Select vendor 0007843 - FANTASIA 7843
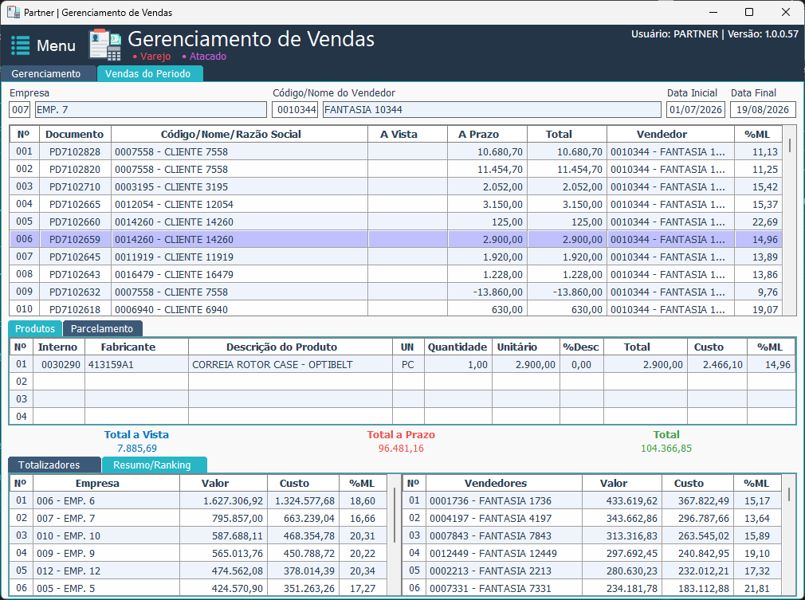 click(x=592, y=535)
